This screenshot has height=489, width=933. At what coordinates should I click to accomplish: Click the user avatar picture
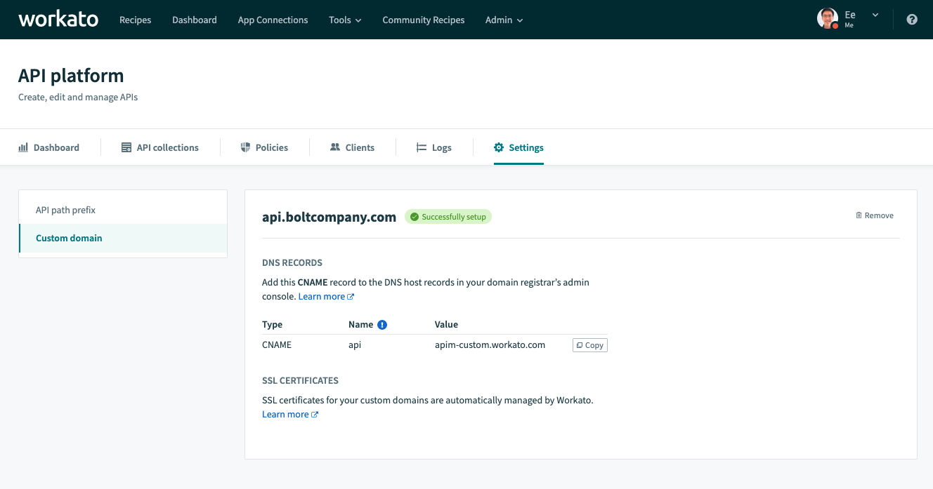(828, 19)
